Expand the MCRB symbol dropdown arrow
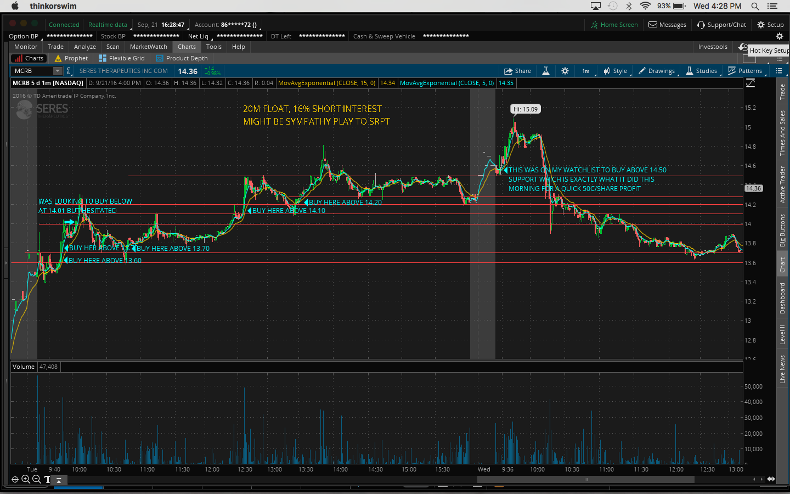The height and width of the screenshot is (494, 790). click(x=58, y=71)
